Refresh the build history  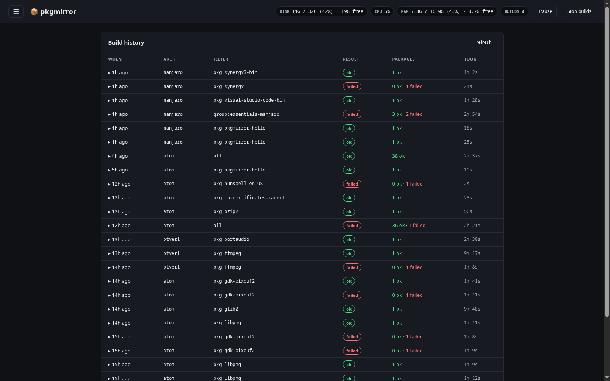click(484, 42)
